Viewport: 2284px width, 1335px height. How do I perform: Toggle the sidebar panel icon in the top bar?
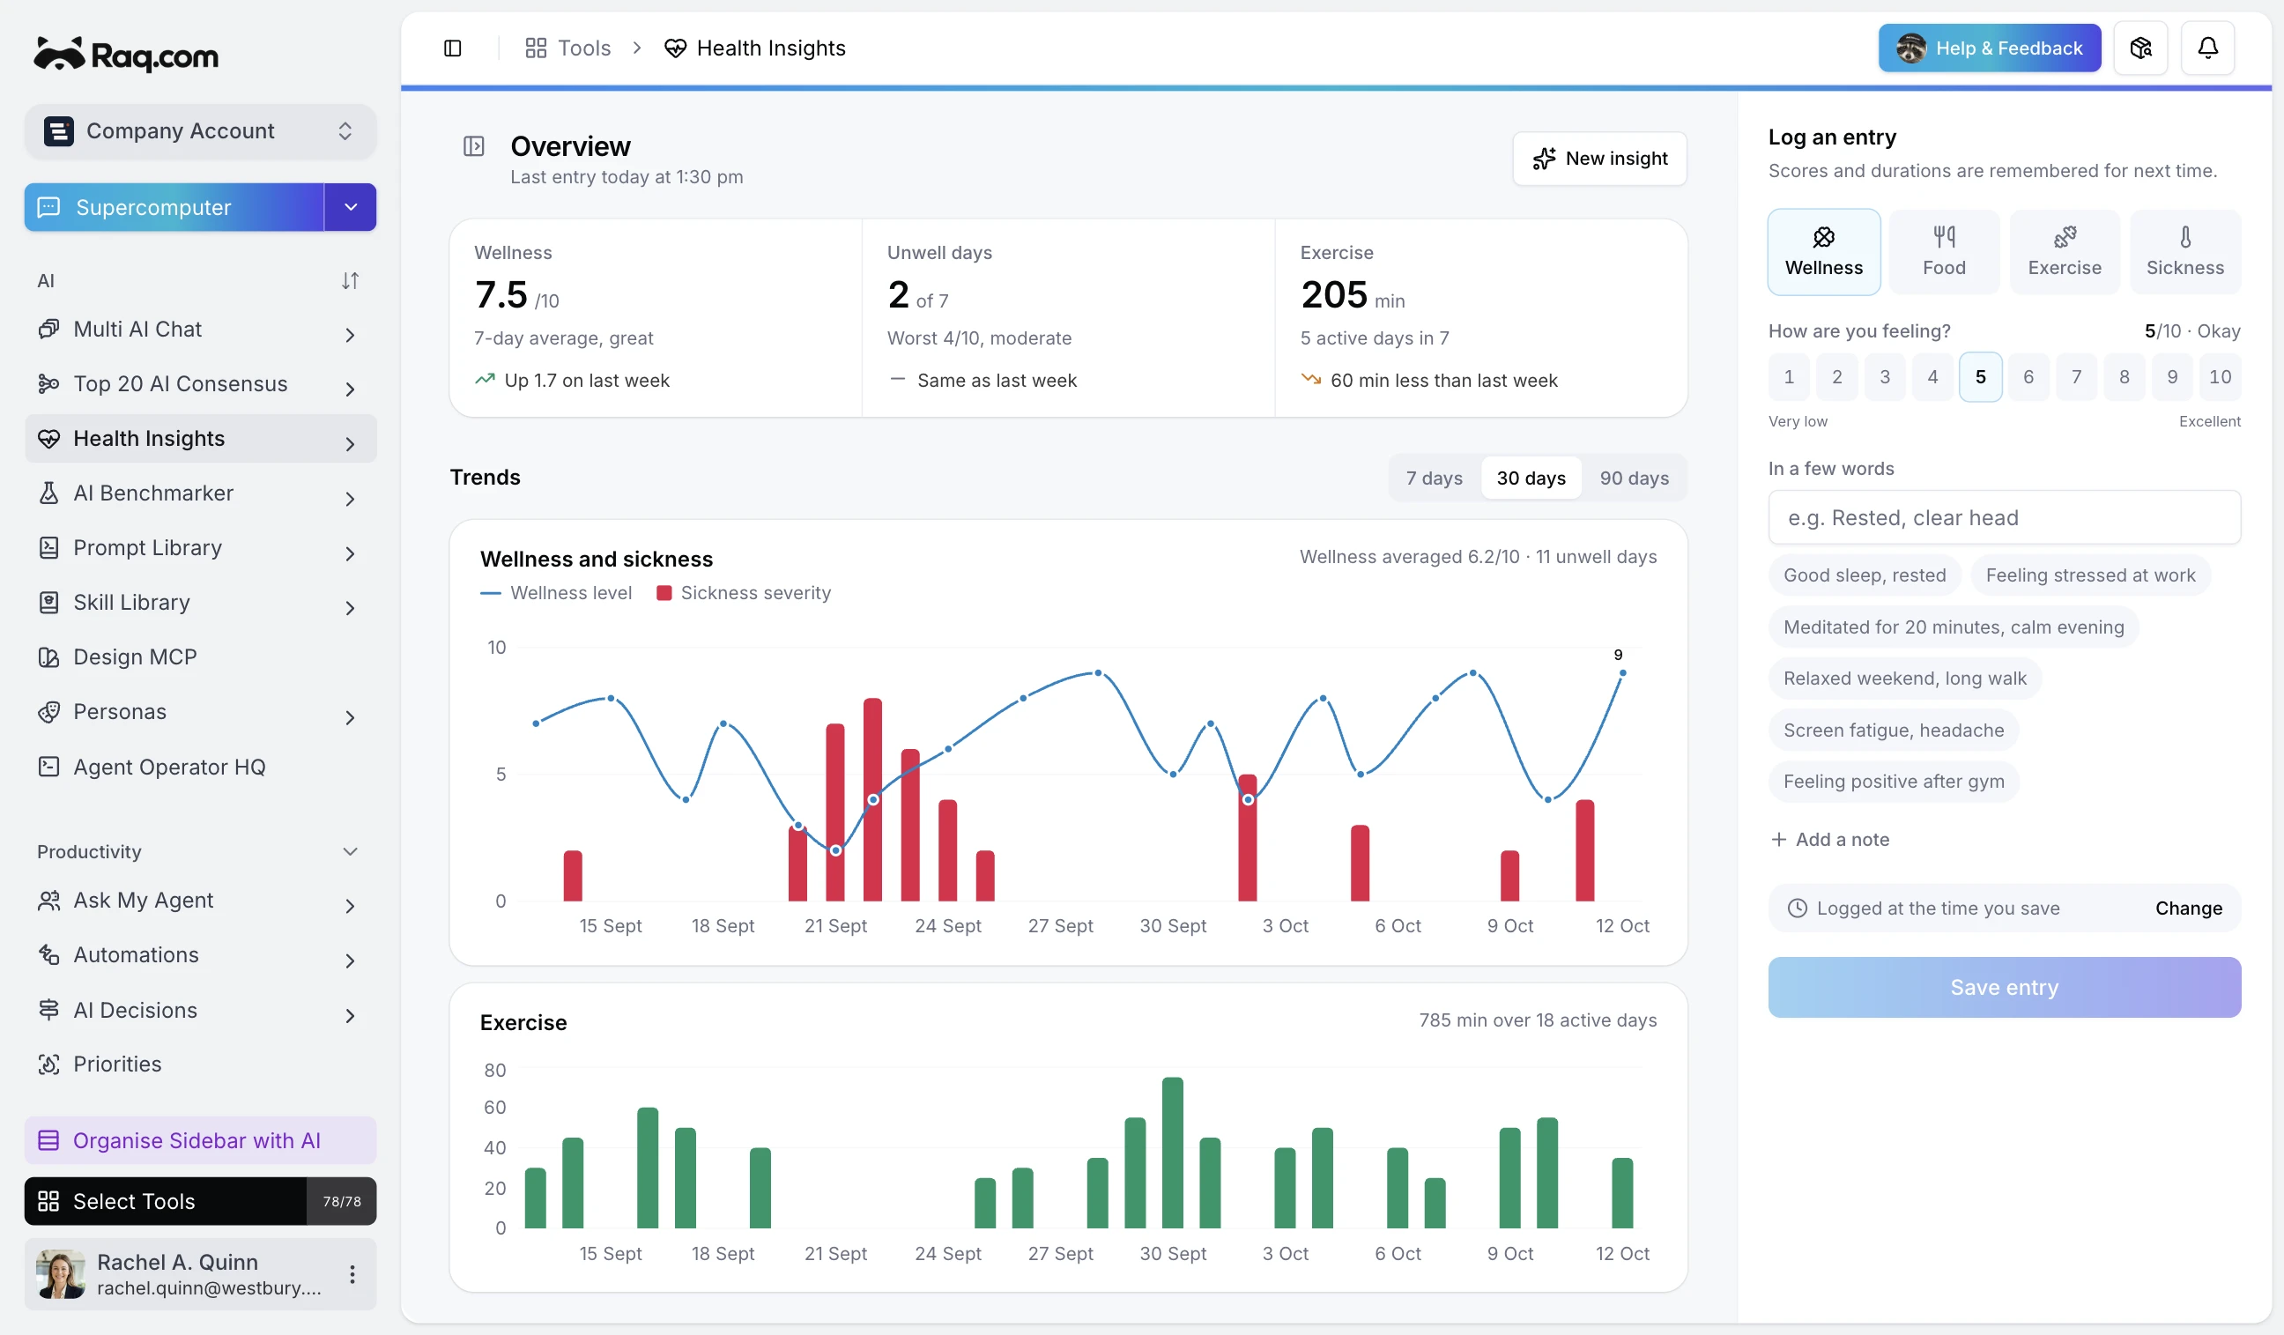(452, 48)
